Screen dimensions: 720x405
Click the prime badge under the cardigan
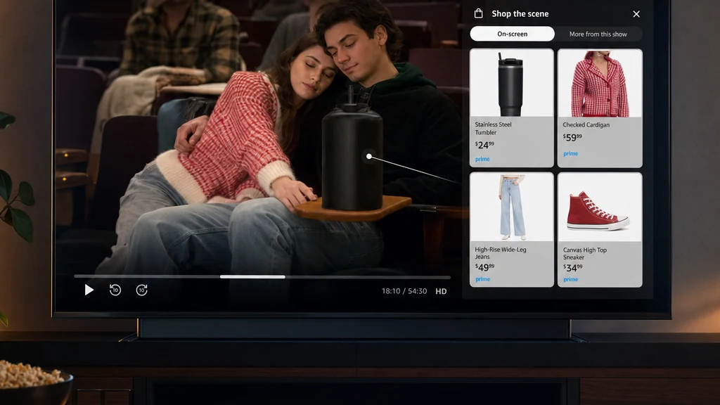pos(570,153)
